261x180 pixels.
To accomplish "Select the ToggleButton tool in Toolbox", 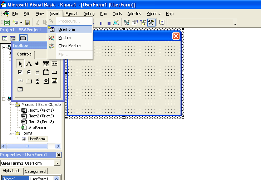I will point(38,72).
